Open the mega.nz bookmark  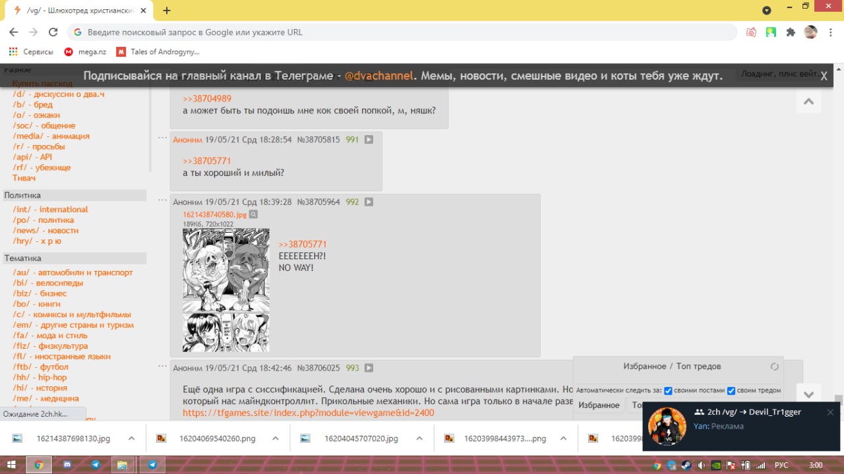[85, 51]
